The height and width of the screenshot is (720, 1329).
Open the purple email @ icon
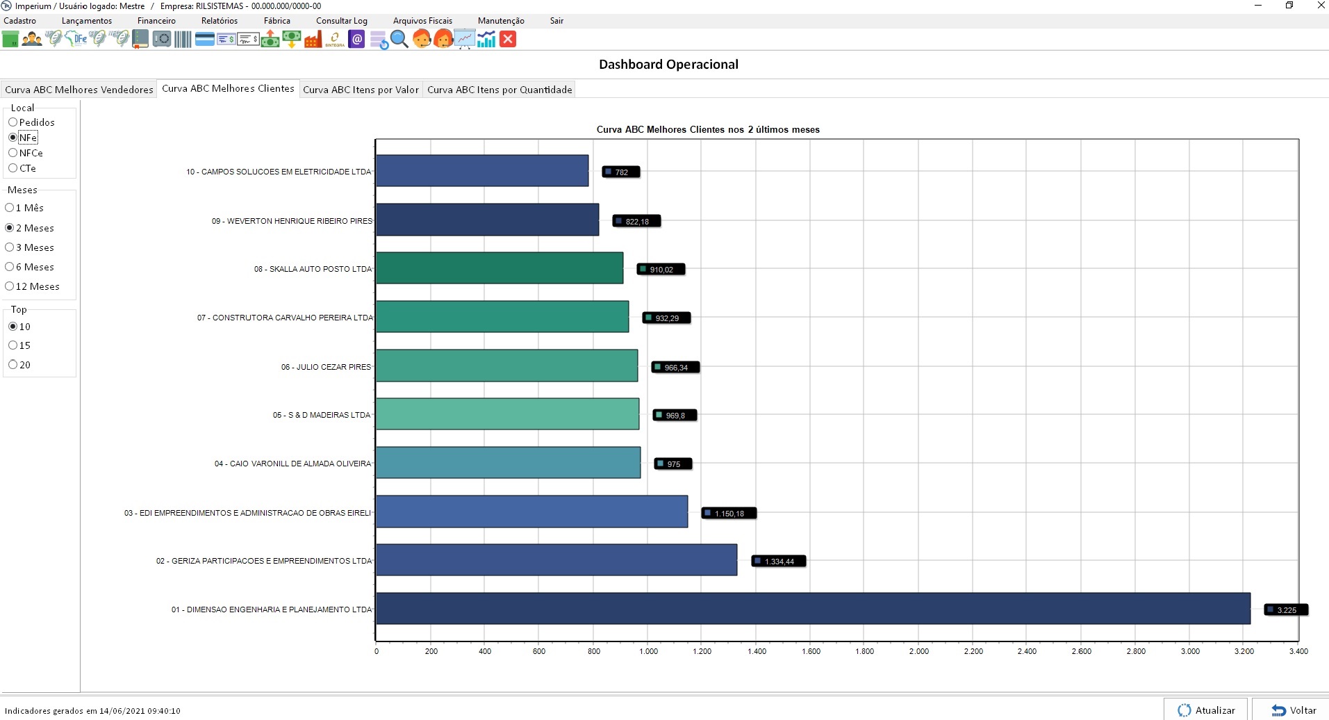357,39
